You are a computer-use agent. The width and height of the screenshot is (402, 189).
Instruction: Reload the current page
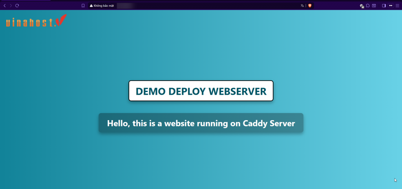[17, 6]
